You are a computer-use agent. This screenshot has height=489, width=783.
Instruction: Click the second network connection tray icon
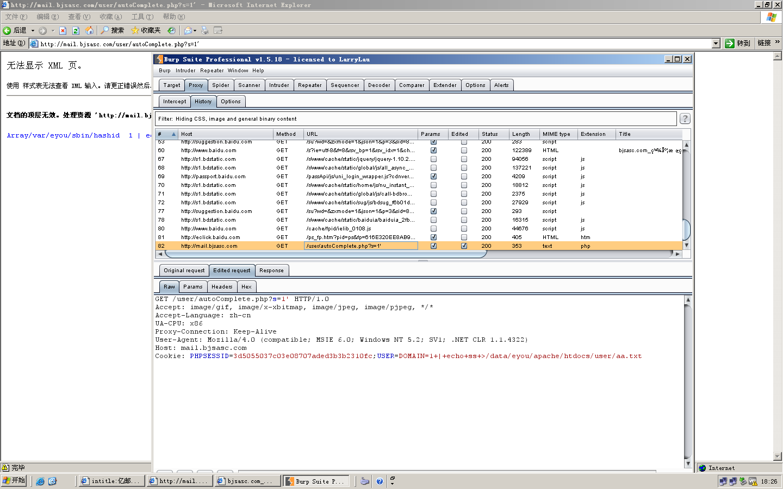tap(733, 481)
